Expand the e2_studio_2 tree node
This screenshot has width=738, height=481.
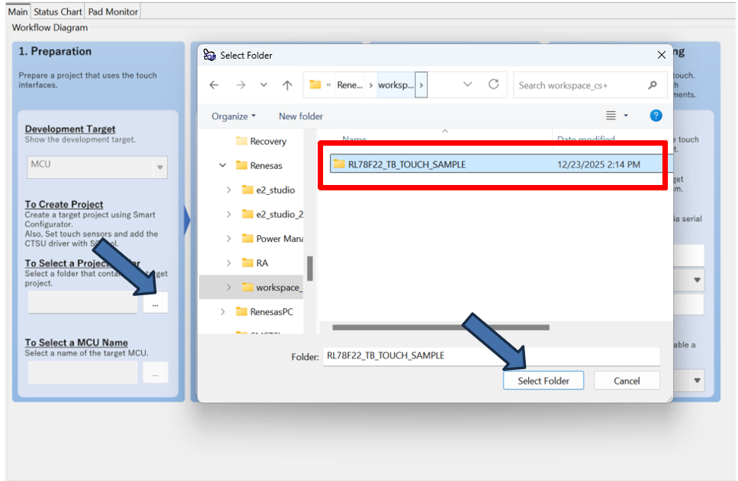pos(229,214)
